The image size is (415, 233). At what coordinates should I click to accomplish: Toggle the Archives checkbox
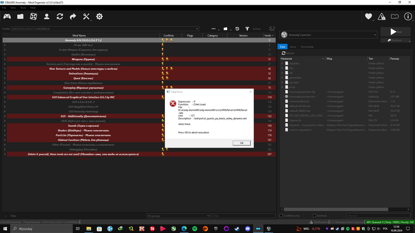(x=314, y=215)
